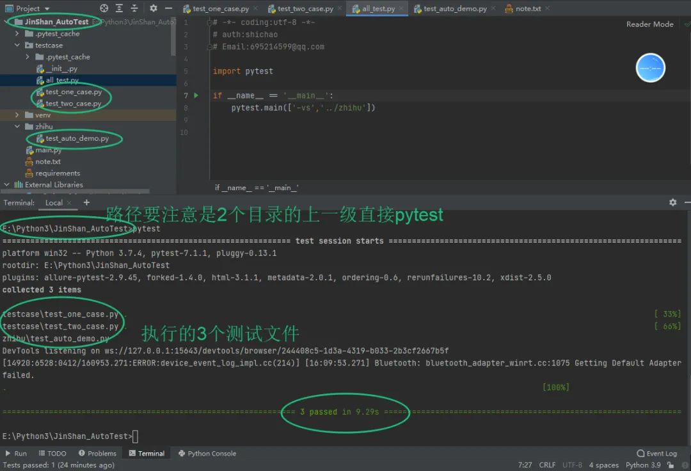Open the Terminal tool window button
The height and width of the screenshot is (471, 691).
tap(147, 453)
